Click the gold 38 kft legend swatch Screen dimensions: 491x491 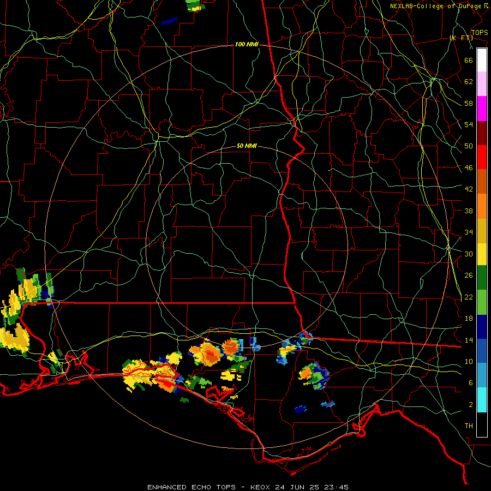click(x=482, y=230)
